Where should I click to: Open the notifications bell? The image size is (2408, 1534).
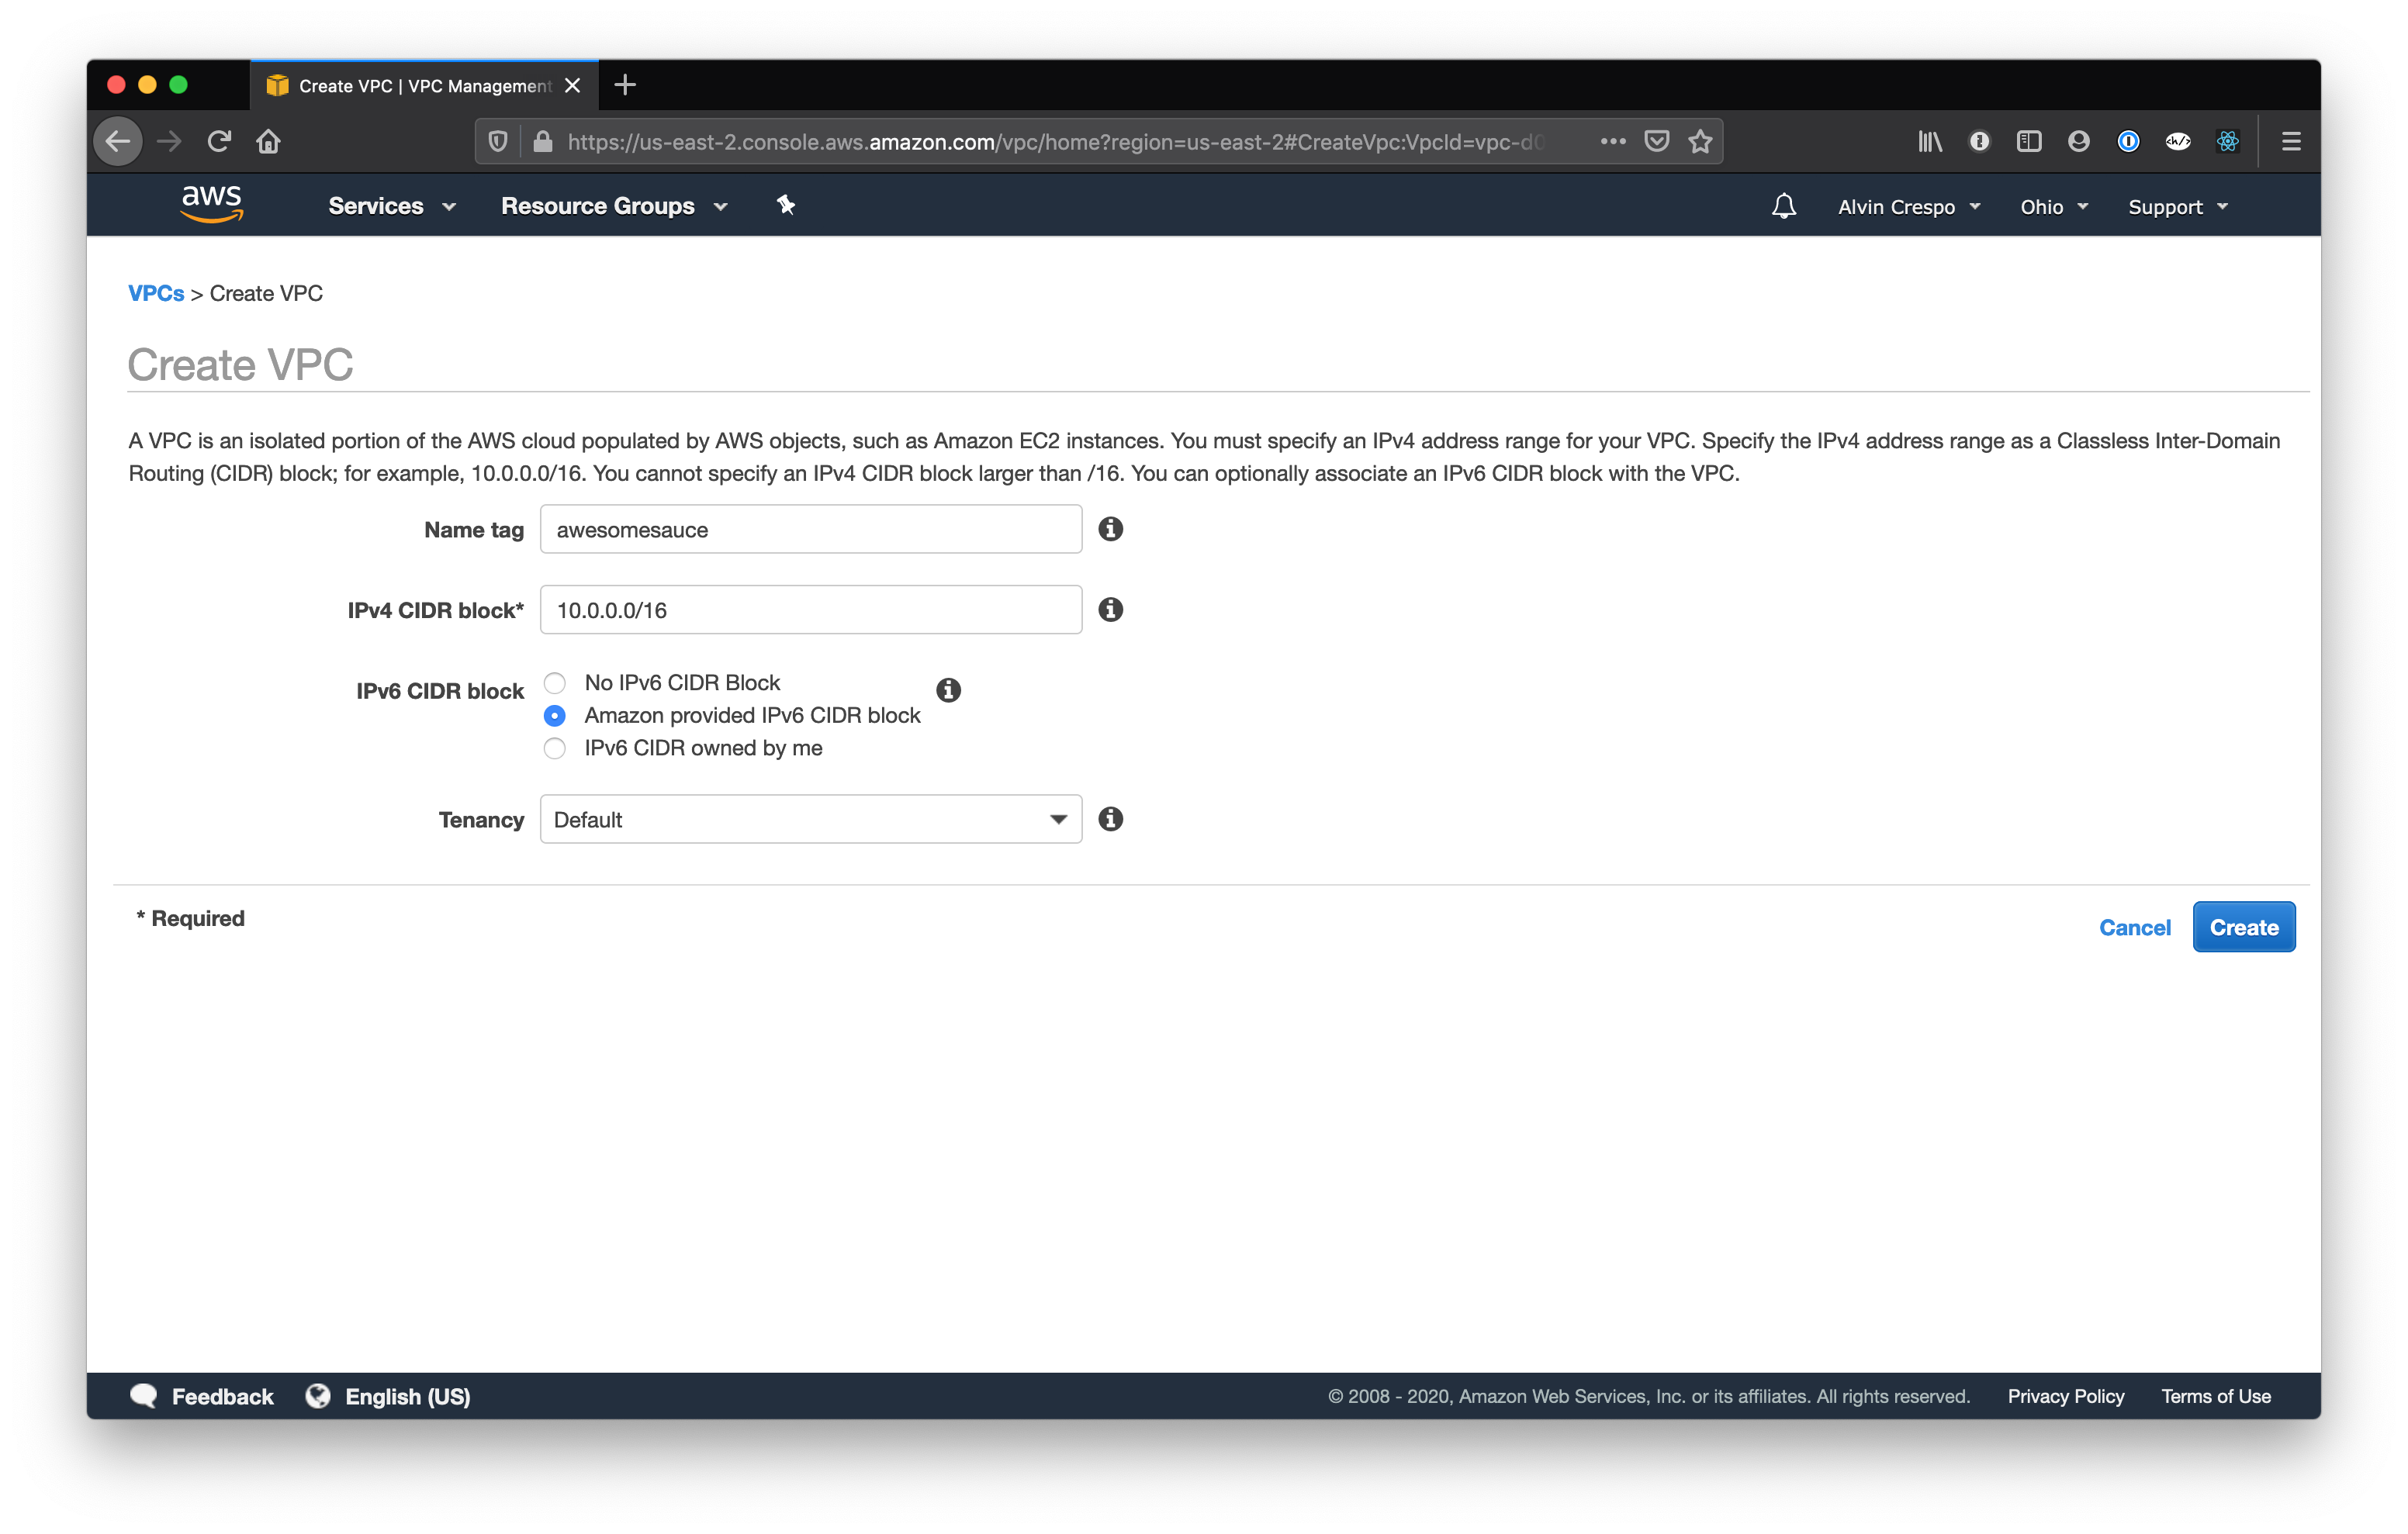(x=1784, y=205)
